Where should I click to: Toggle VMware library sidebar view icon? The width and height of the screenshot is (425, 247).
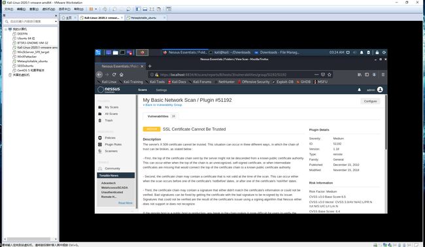138,9
